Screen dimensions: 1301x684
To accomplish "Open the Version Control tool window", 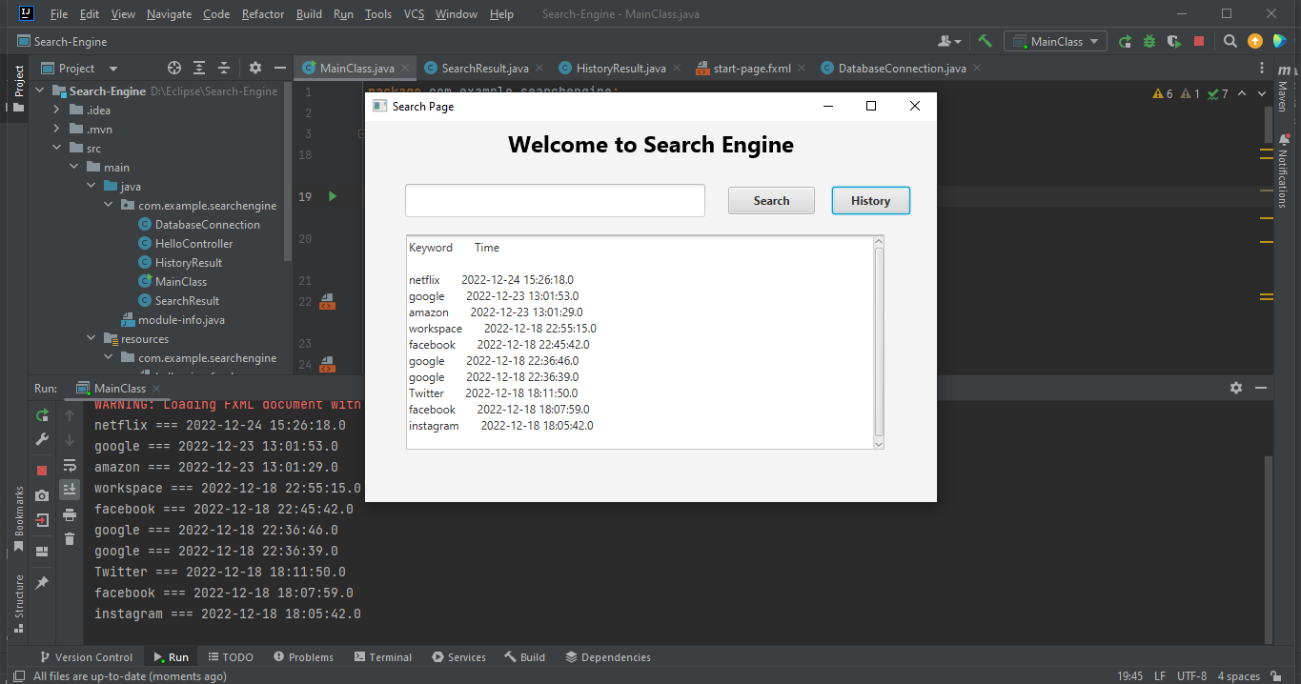I will tap(86, 657).
